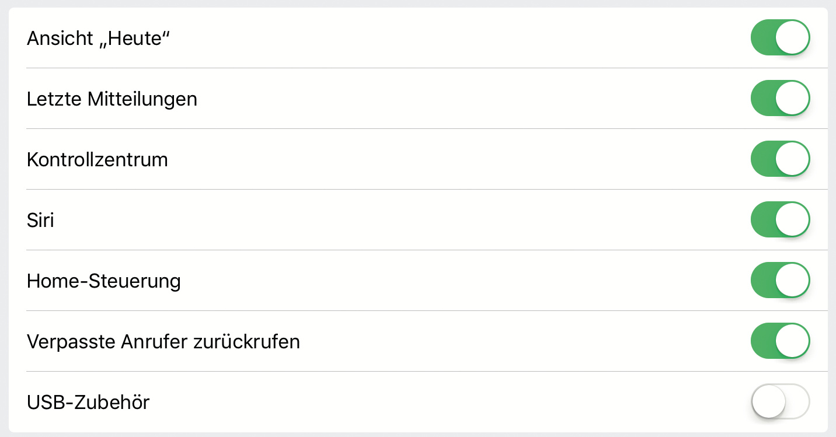This screenshot has height=437, width=836.
Task: Click the green track of the Home-Steuerung switch
Action: tap(762, 281)
